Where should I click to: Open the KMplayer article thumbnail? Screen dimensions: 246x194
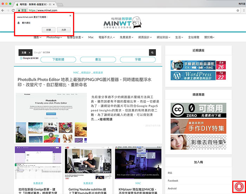pos(138,163)
